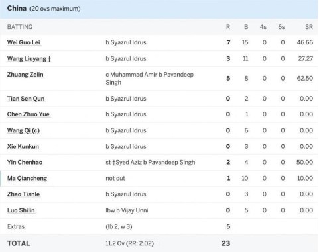Click the 6s column header
Viewport: 319px width, 252px height.
281,27
